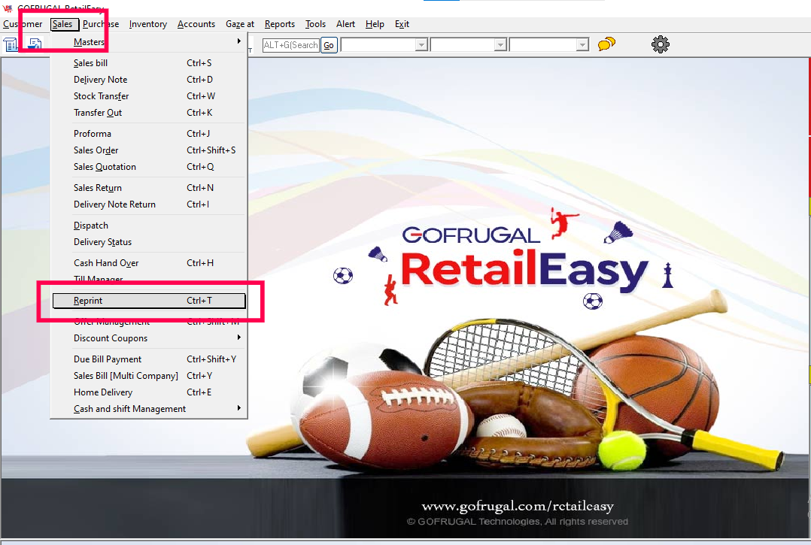Select the Transfer Out entry
811x545 pixels.
pos(149,113)
